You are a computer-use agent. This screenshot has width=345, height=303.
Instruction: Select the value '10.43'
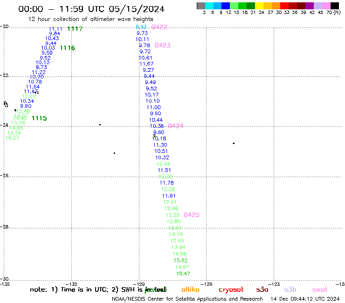point(52,38)
